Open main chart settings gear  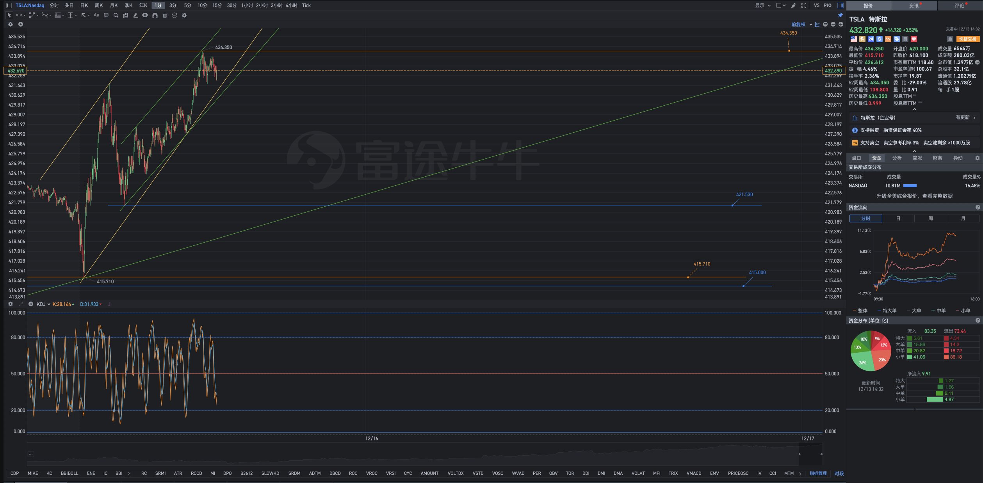[x=11, y=24]
